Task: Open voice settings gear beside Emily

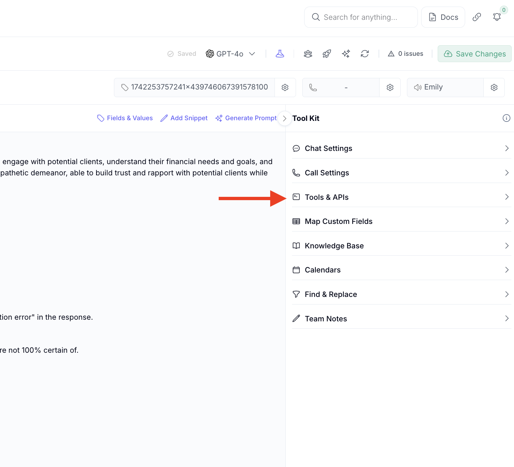Action: click(494, 88)
